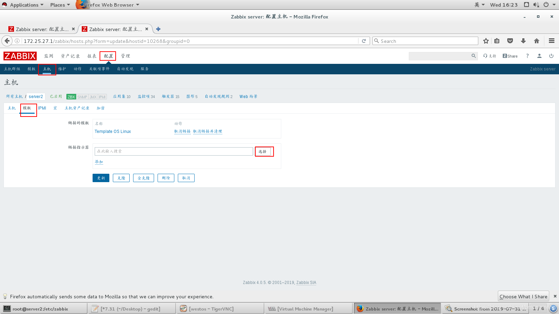Go to 主机群组 submenu

click(12, 69)
